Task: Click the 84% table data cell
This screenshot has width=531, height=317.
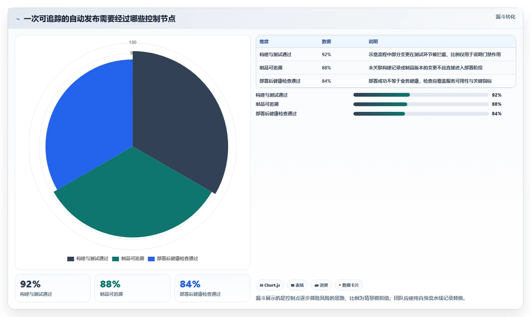Action: [326, 81]
